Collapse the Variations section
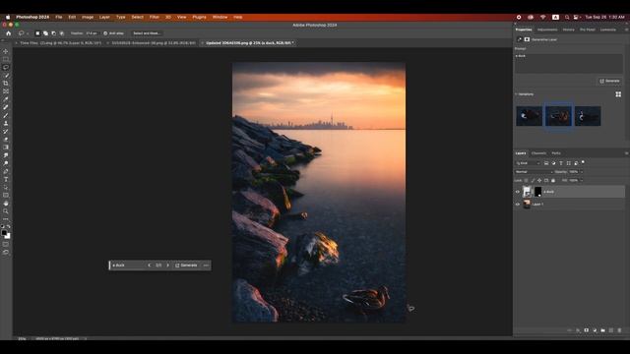 coord(516,94)
